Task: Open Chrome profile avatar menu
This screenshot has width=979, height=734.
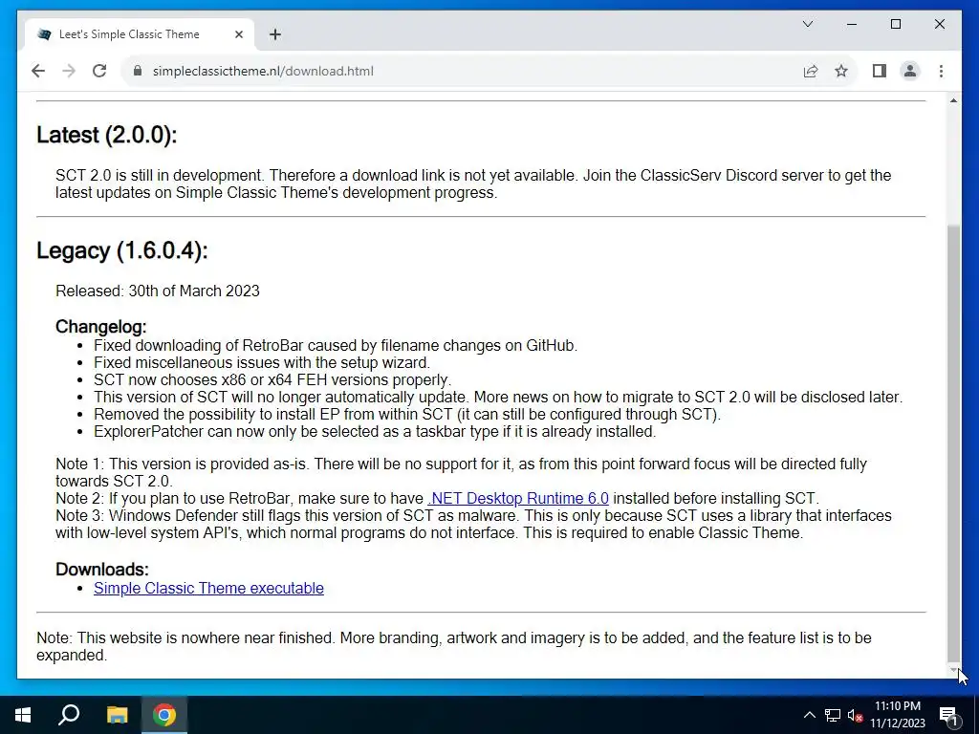Action: point(910,71)
